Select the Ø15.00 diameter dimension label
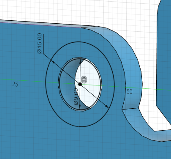 click(x=40, y=44)
